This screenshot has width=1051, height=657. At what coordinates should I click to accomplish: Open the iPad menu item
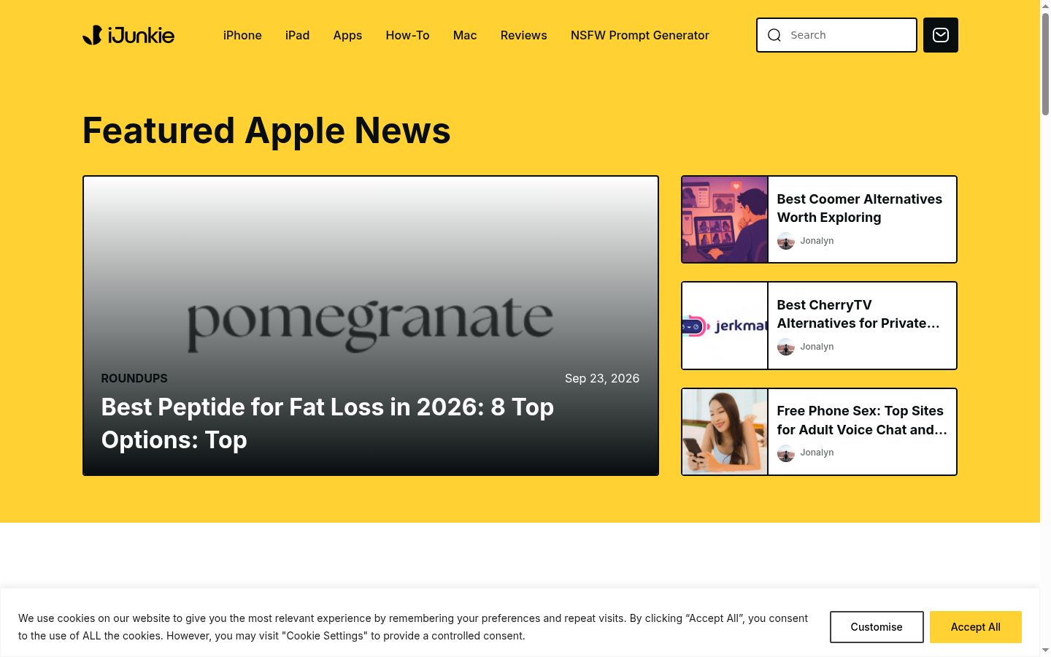298,35
